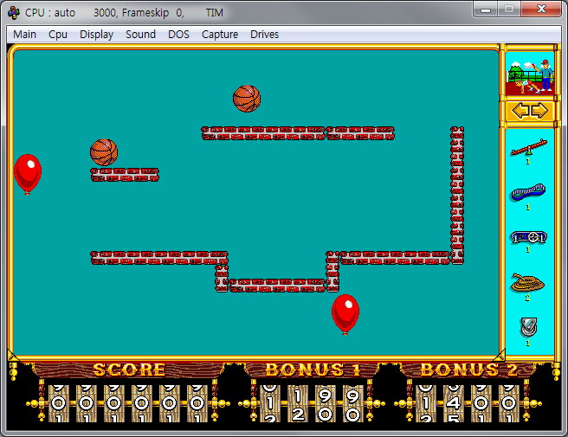Select the teeter-totter part
Screen dimensions: 568x437
pyautogui.click(x=528, y=147)
